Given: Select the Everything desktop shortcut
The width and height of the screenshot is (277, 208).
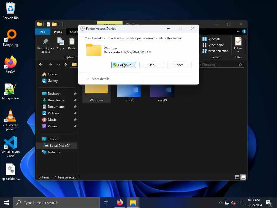Looking at the screenshot, I should tap(11, 38).
